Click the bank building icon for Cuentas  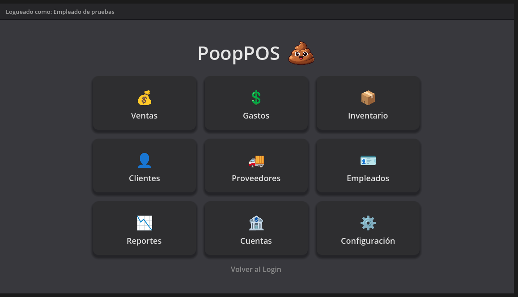click(x=256, y=223)
